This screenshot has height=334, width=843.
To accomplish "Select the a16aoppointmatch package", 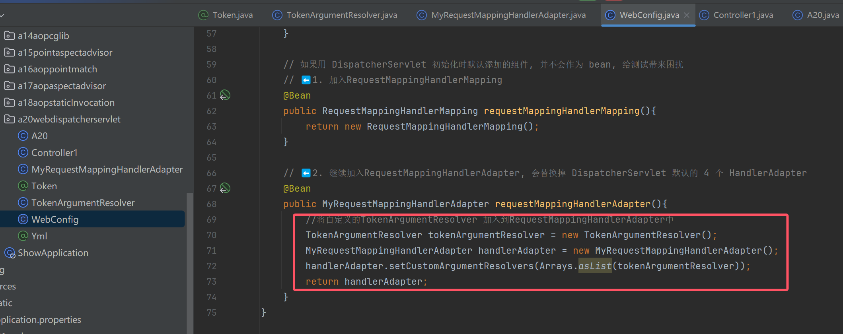I will pos(92,69).
